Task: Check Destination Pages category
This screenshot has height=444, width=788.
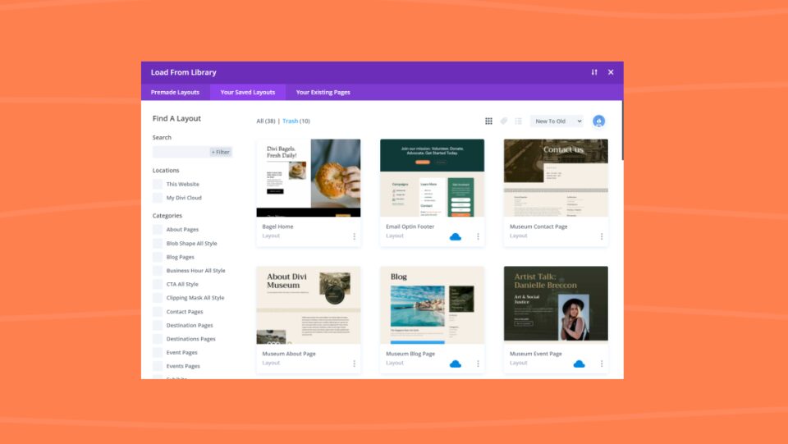Action: pos(158,326)
